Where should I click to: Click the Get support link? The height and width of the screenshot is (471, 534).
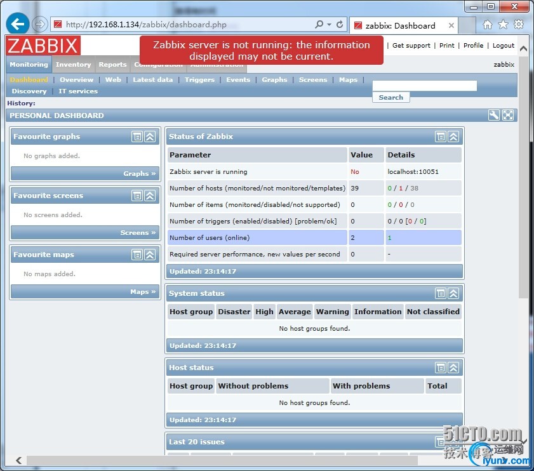[411, 46]
